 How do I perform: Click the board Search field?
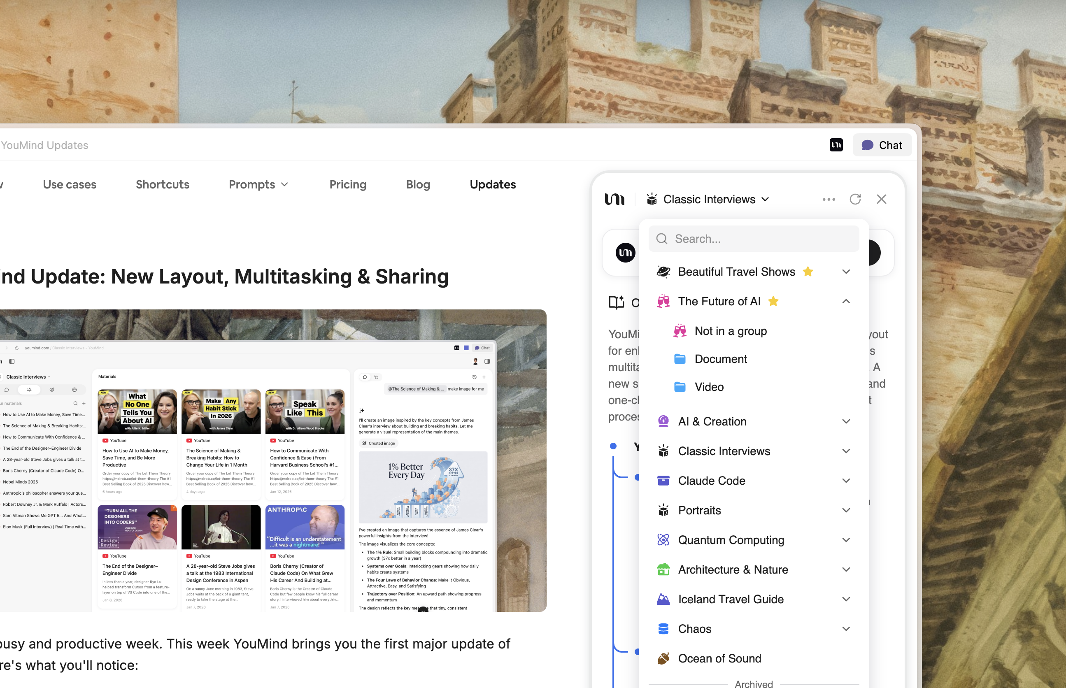coord(753,239)
